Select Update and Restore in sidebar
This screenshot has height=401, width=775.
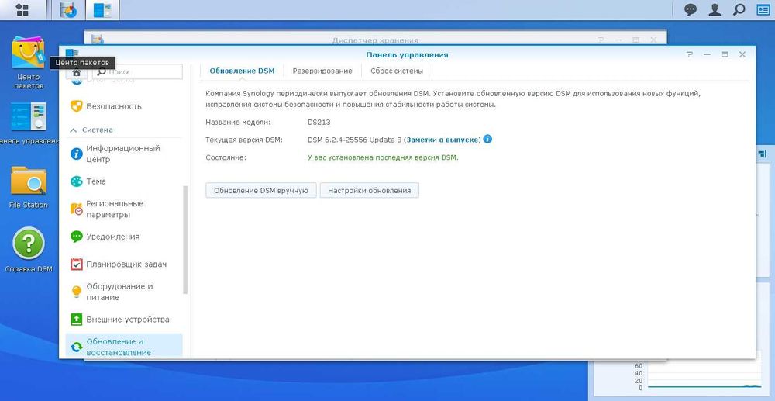pyautogui.click(x=124, y=347)
